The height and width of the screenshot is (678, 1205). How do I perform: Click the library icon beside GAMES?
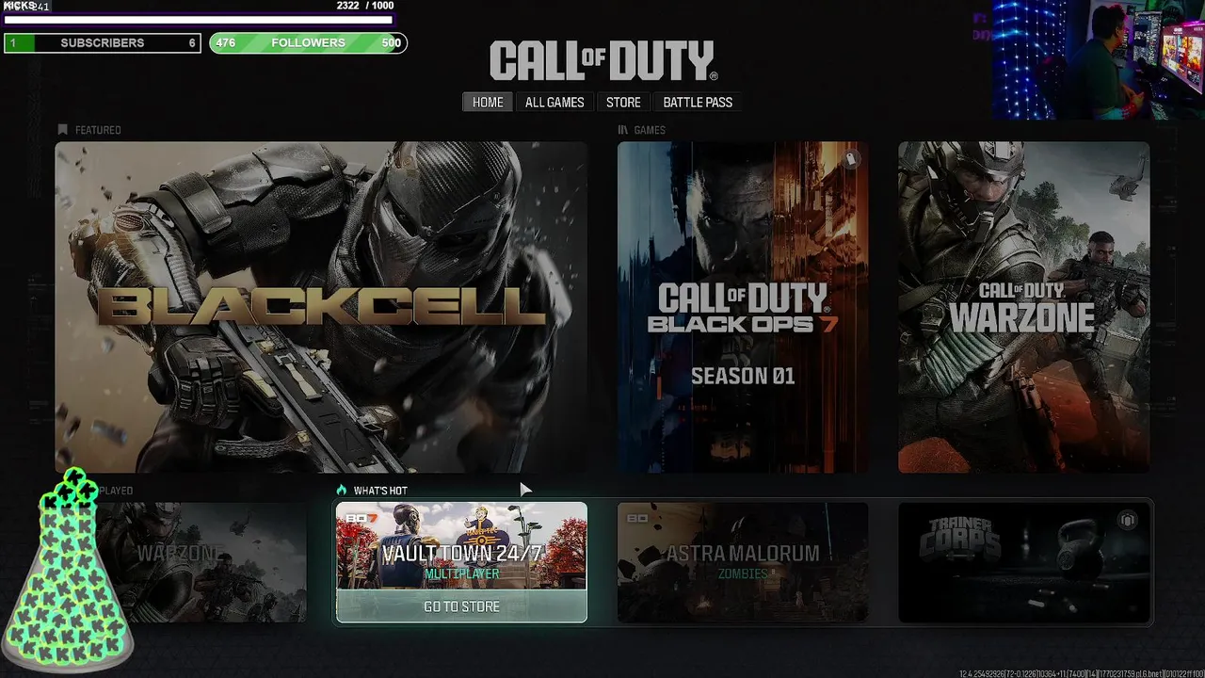[x=623, y=130]
